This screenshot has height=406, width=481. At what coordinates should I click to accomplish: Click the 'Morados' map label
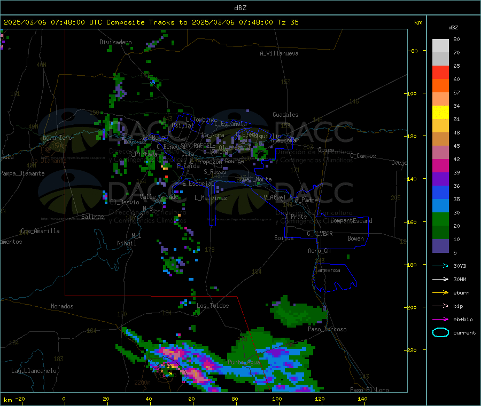(x=62, y=306)
